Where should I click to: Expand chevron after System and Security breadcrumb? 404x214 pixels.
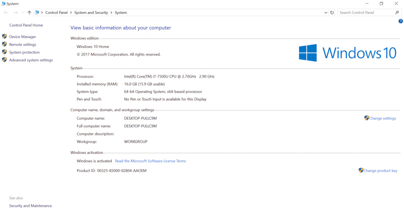point(111,13)
